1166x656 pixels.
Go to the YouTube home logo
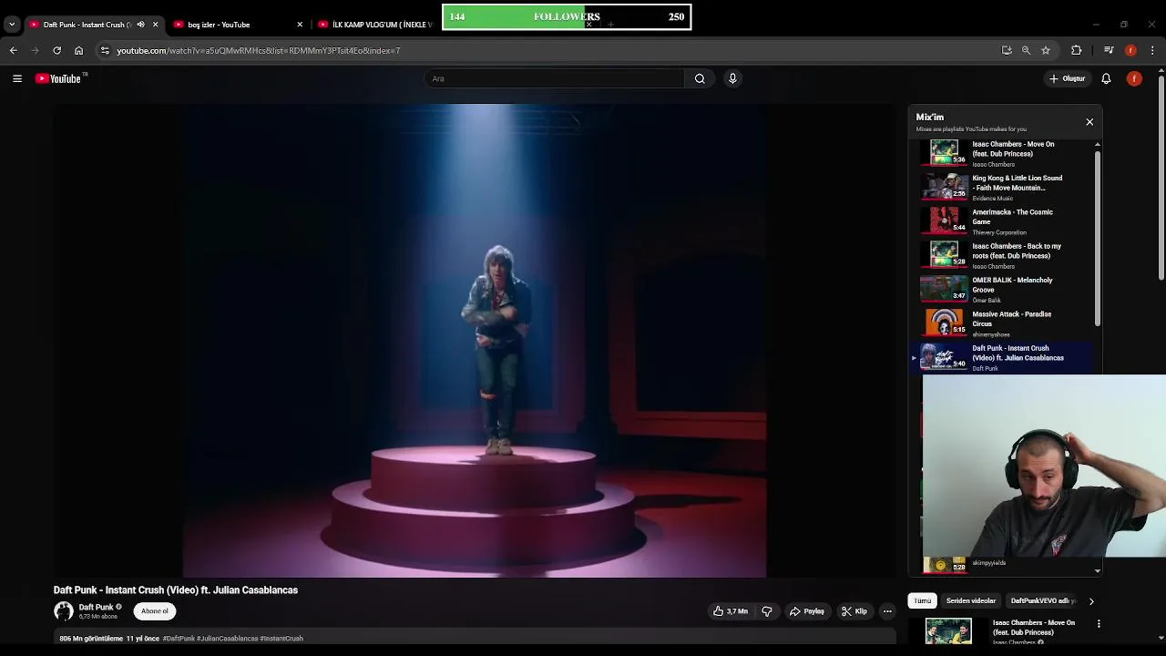coord(59,78)
